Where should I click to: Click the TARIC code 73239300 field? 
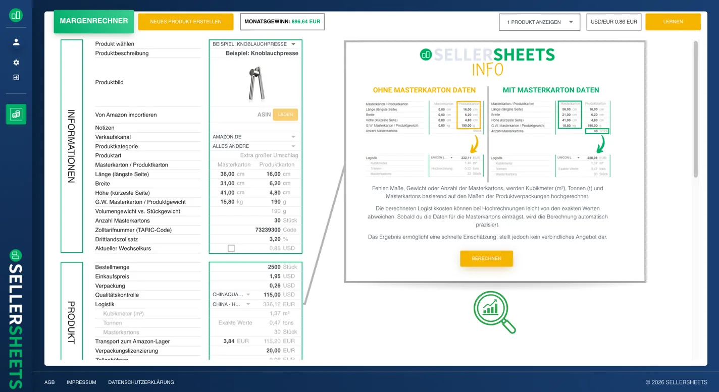268,230
